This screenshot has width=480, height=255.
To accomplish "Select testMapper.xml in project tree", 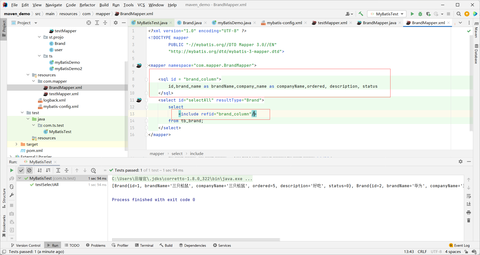I will coord(64,94).
